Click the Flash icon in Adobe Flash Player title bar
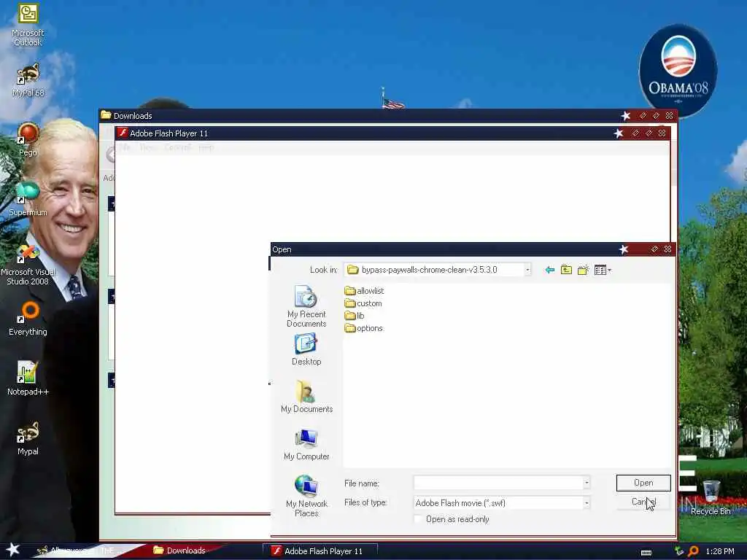Viewport: 747px width, 560px height. 123,133
